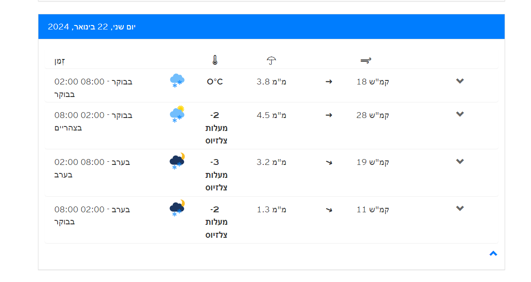The width and height of the screenshot is (531, 282).
Task: Click the snow cloud icon beside 0°C
Action: (x=177, y=81)
